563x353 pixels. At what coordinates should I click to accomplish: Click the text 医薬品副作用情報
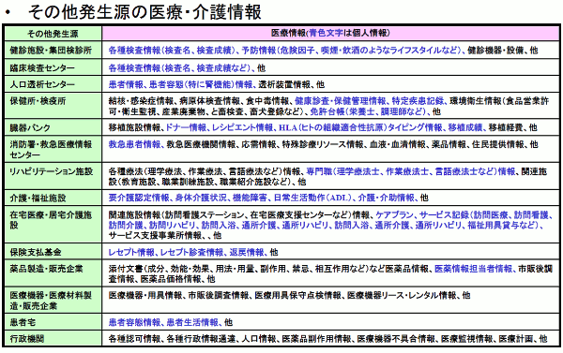pos(317,339)
